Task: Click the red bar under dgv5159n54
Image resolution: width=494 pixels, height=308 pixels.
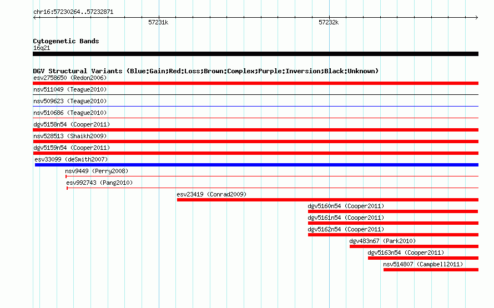Action: (x=255, y=153)
